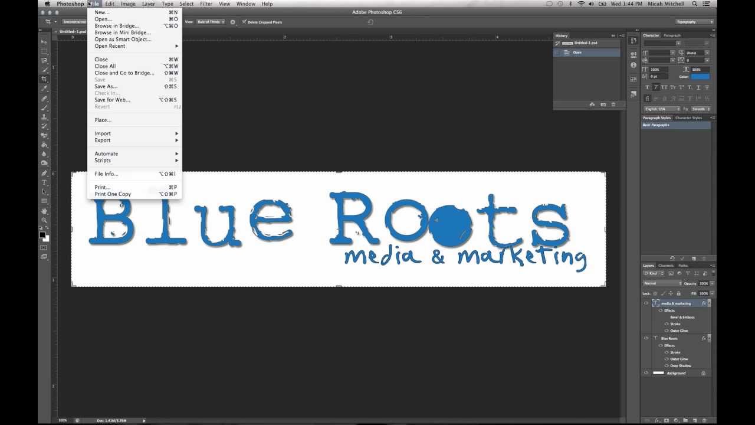Open the blend mode Normal dropdown
This screenshot has width=755, height=425.
coord(662,283)
